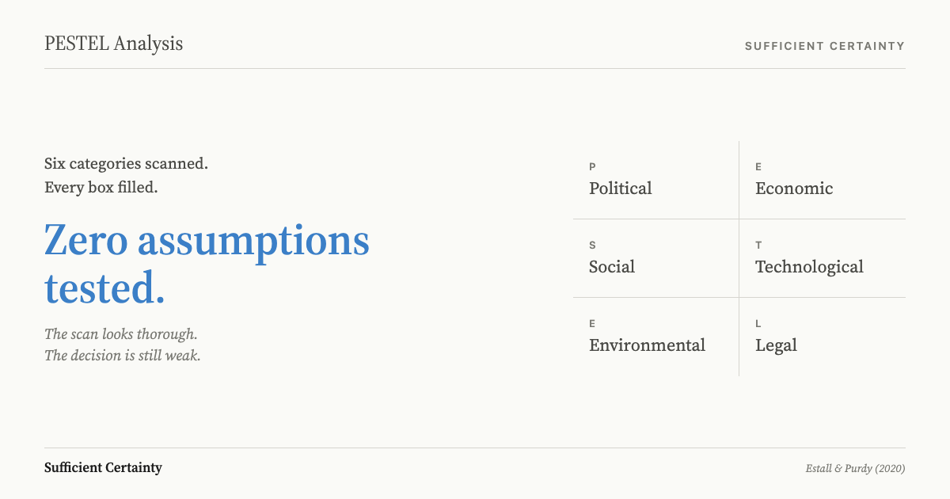Select the Legal category cell
The image size is (950, 499).
[x=823, y=337]
